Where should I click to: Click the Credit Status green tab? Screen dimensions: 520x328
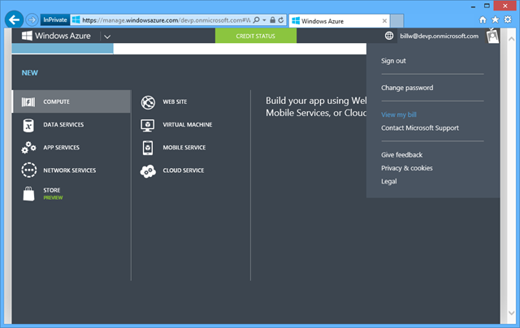tap(255, 37)
